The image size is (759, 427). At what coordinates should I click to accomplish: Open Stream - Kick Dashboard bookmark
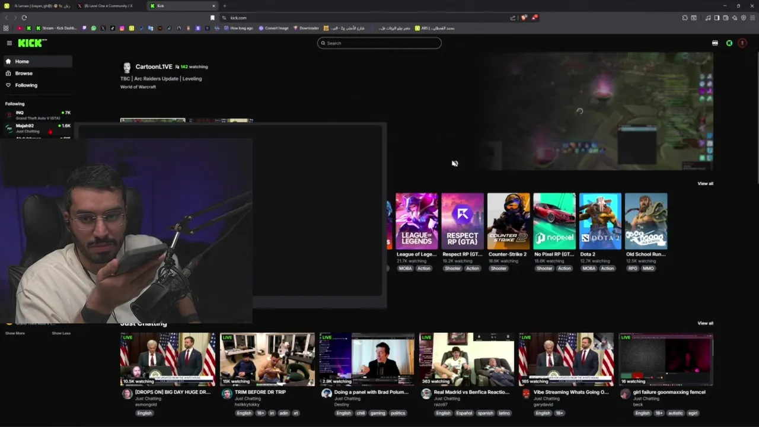tap(58, 28)
